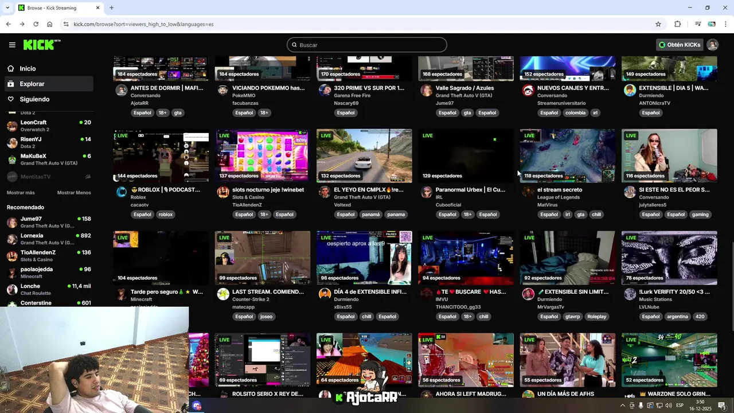Screen dimensions: 734x413
Task: Click Streameruniversitario avatar
Action: pyautogui.click(x=528, y=91)
